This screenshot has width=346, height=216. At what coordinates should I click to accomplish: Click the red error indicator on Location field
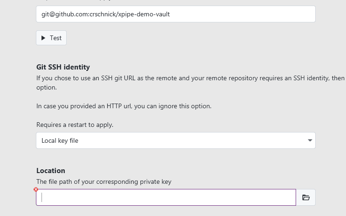coord(36,189)
